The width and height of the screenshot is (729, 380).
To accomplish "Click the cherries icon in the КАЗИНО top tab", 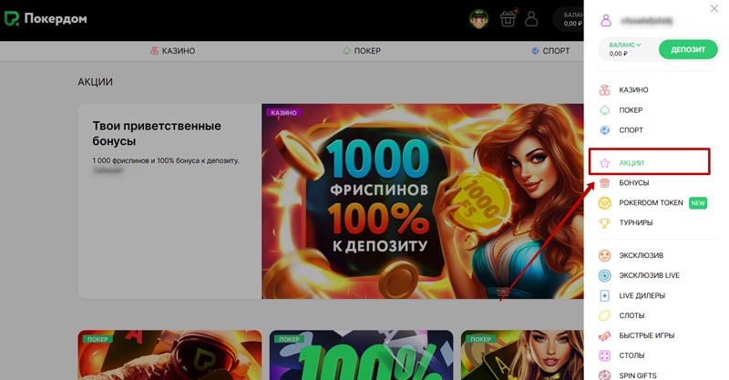I will (x=154, y=51).
